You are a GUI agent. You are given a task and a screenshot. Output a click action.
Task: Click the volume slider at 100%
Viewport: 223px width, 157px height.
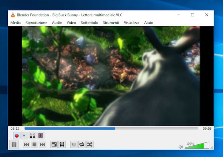click(x=197, y=145)
